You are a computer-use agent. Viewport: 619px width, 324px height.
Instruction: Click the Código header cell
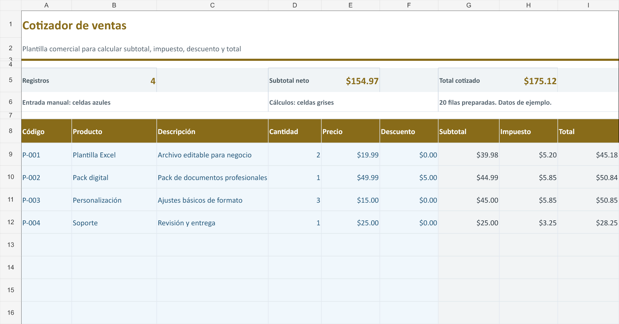tap(46, 132)
